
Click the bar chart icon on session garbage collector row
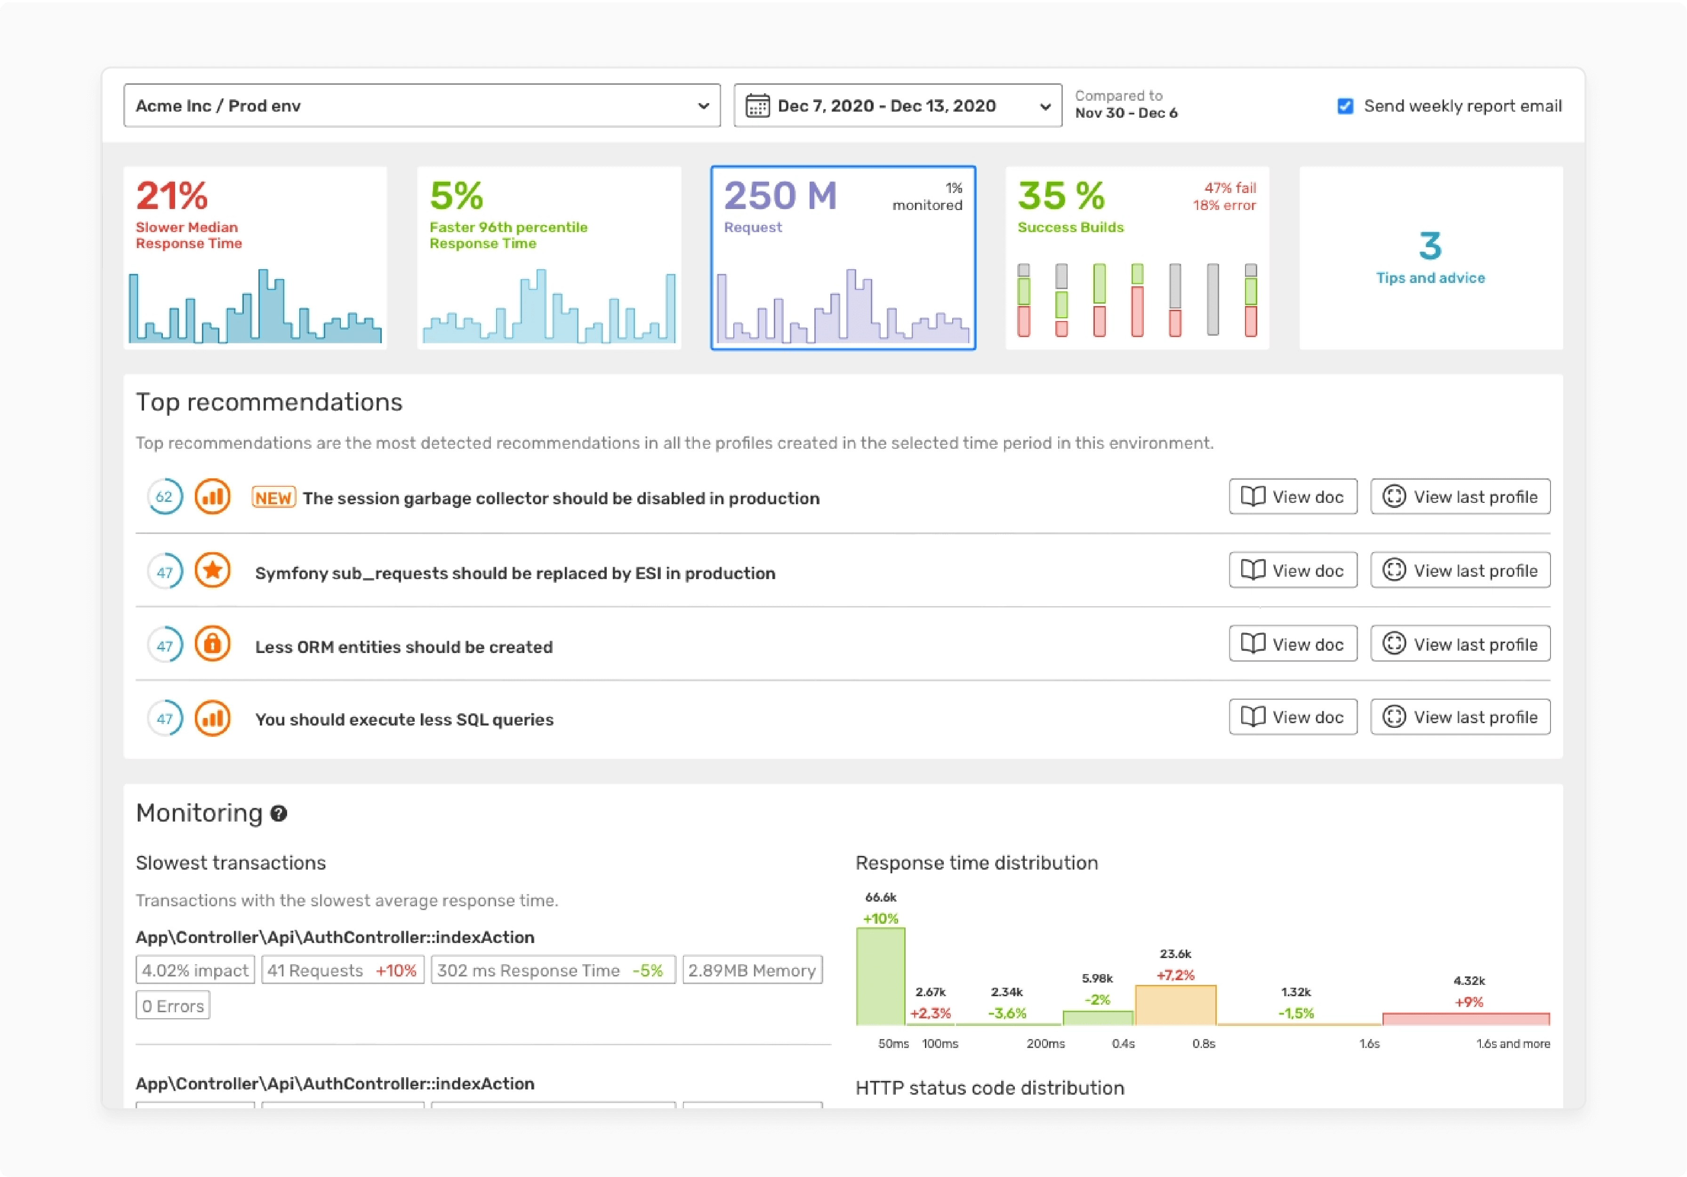pos(212,497)
